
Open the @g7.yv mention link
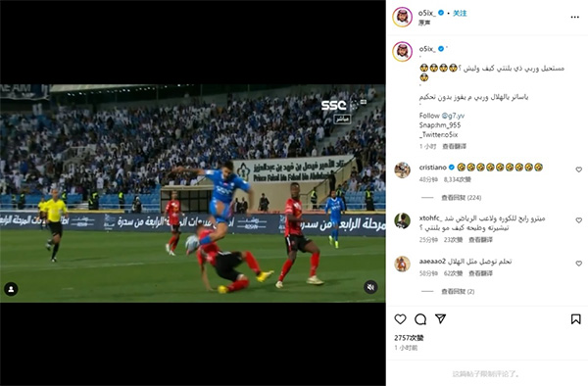453,116
